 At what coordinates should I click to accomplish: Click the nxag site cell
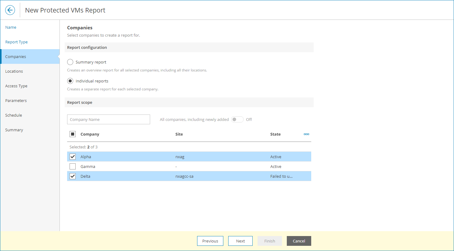[x=180, y=157]
